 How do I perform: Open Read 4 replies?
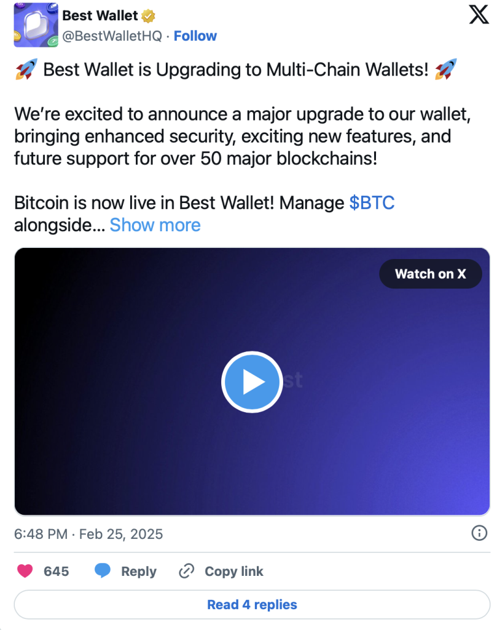[252, 604]
